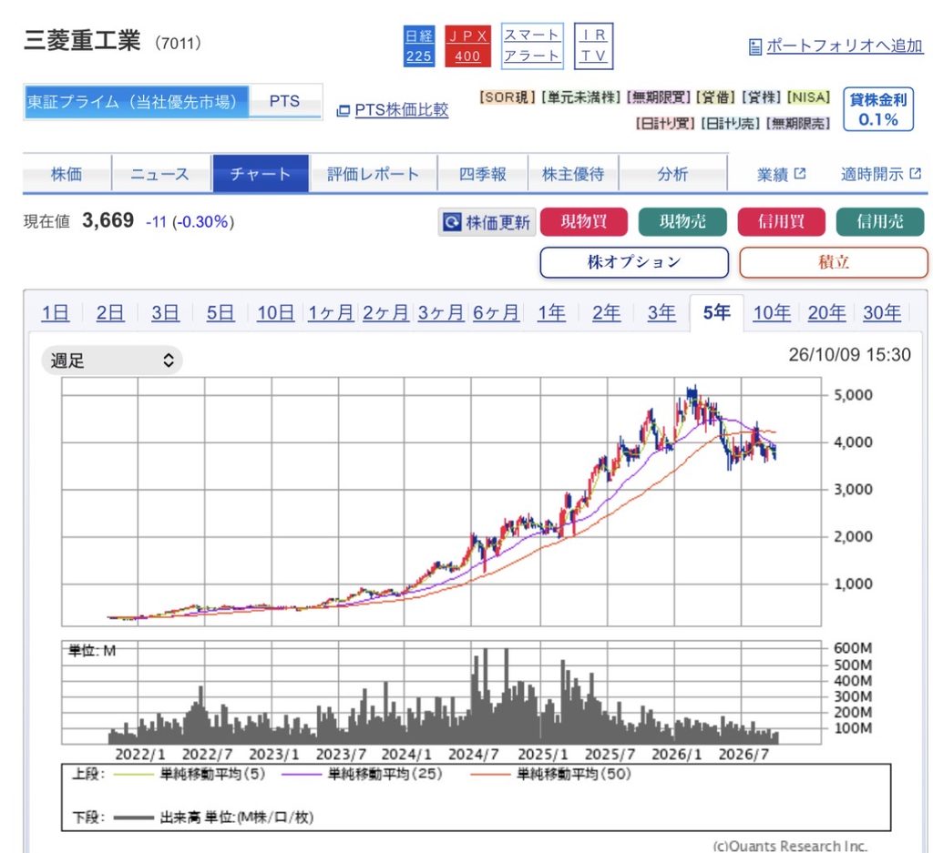
Task: Click the 株価更新 refresh icon
Action: pyautogui.click(x=452, y=222)
